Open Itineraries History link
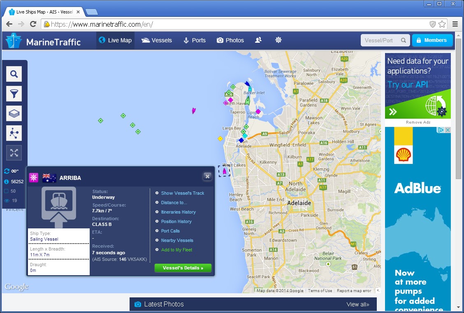The image size is (464, 313). 179,212
